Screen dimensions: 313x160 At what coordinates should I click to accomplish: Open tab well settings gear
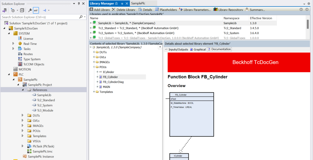tap(309, 4)
